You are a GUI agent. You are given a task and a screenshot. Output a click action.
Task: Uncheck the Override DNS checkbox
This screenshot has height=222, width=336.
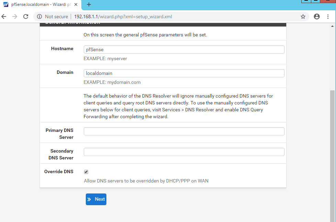click(86, 172)
